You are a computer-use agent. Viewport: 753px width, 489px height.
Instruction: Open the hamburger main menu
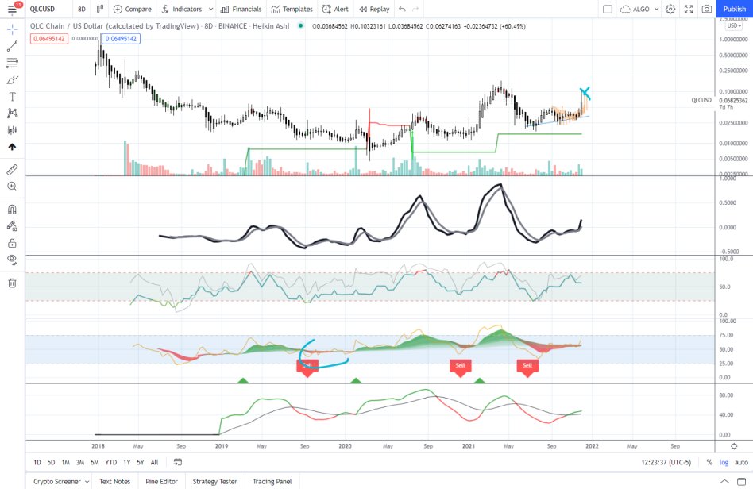(x=12, y=9)
